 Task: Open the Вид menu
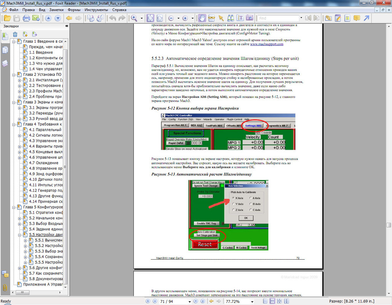pos(42,10)
